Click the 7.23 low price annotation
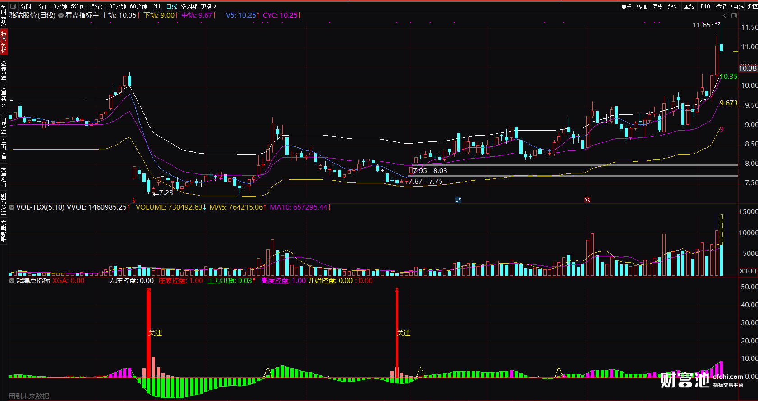The height and width of the screenshot is (401, 758). [x=166, y=193]
